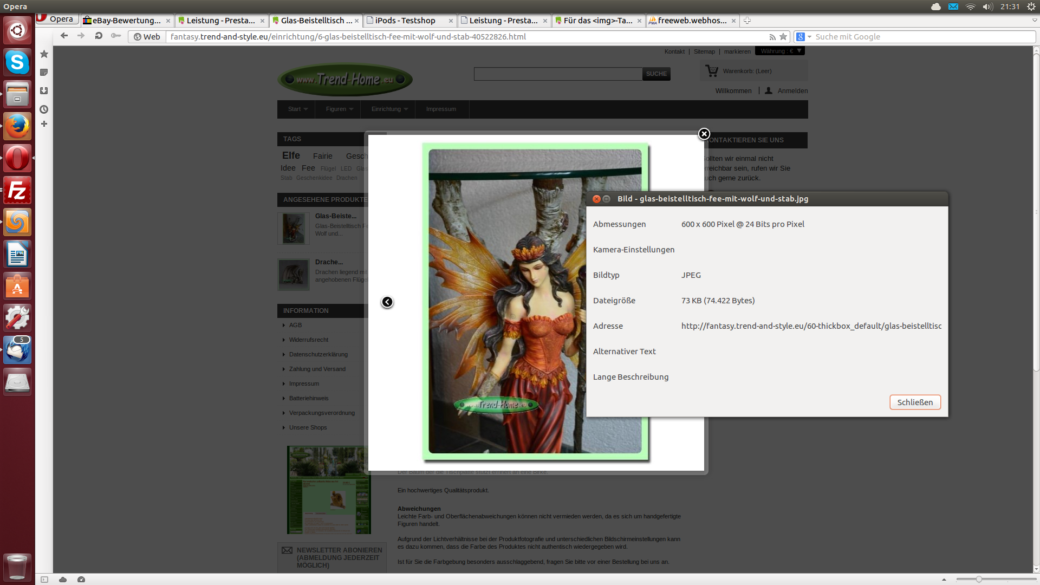Click the RSS feed icon in address bar
Image resolution: width=1040 pixels, height=585 pixels.
pyautogui.click(x=772, y=37)
